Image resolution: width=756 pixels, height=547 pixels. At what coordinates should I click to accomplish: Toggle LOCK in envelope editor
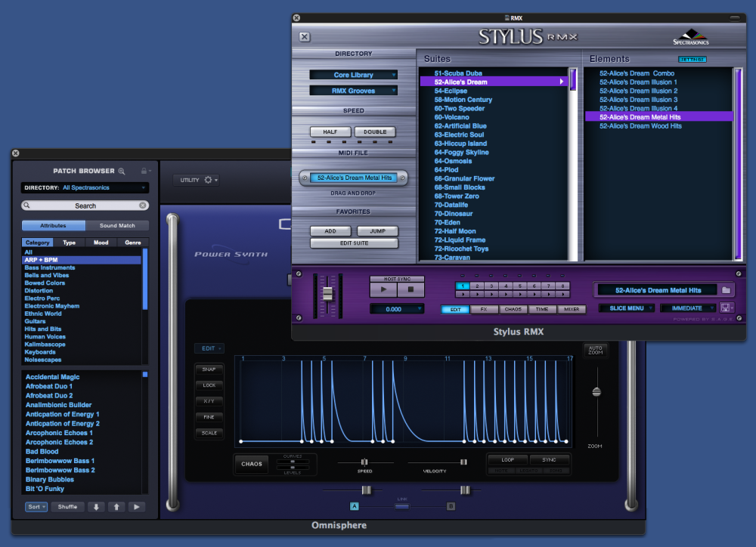click(x=209, y=385)
